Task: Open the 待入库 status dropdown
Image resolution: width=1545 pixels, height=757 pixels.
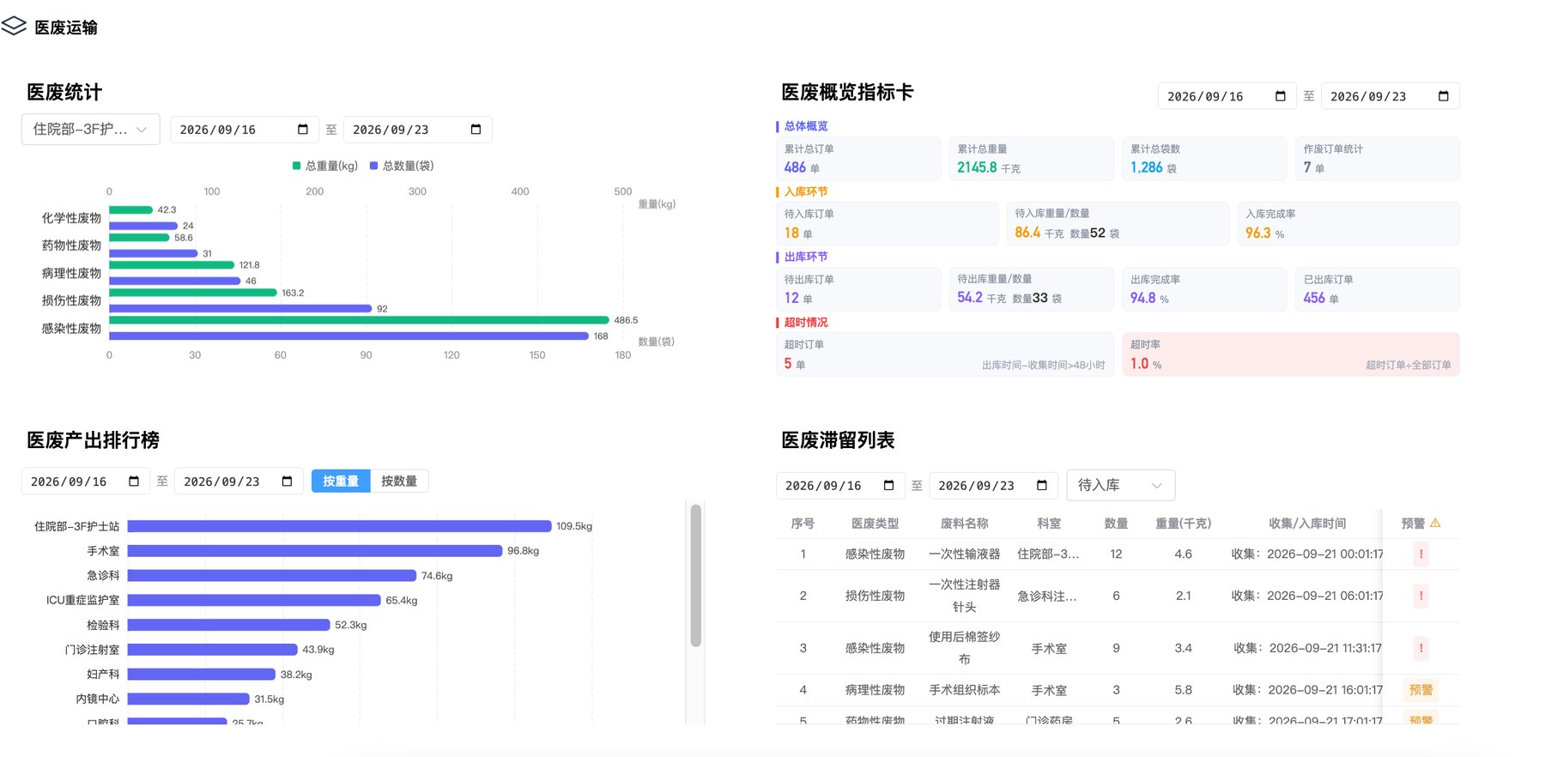Action: pyautogui.click(x=1121, y=486)
